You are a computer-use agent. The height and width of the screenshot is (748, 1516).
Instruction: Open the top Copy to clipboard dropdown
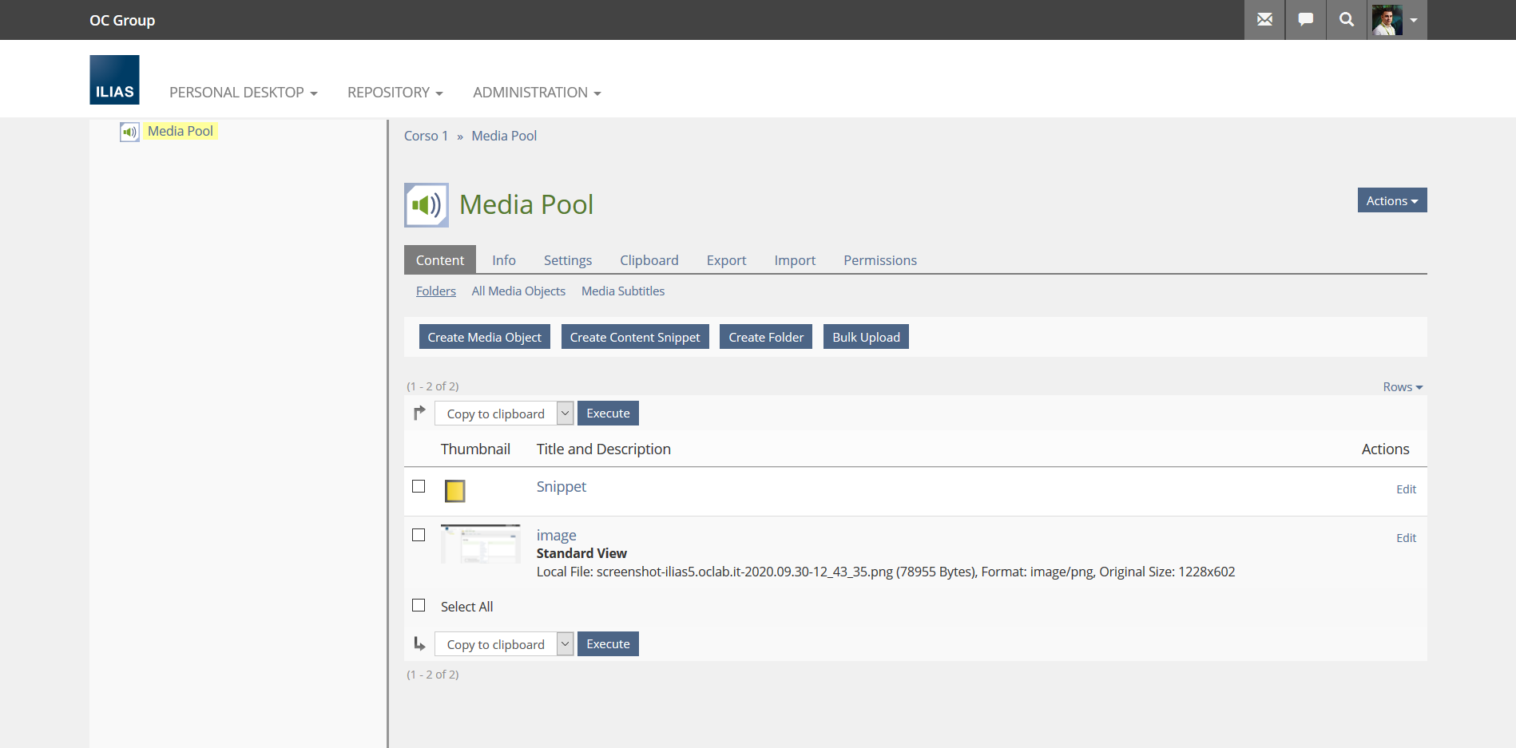[x=504, y=414]
